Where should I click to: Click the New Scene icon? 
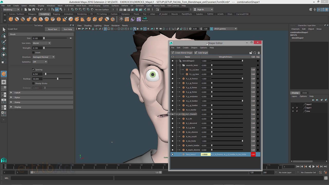(x=26, y=10)
